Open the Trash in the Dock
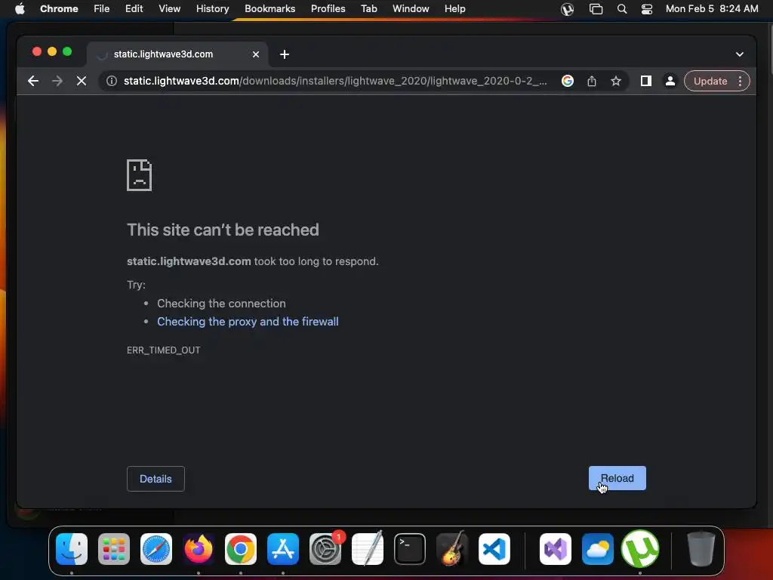 tap(701, 549)
